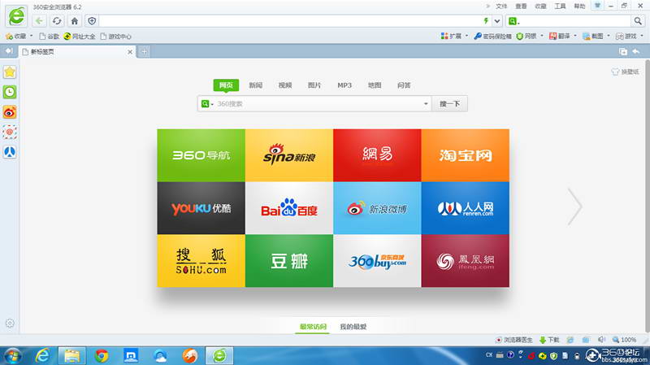Open the 工具 menu
Image resolution: width=650 pixels, height=365 pixels.
(x=560, y=7)
